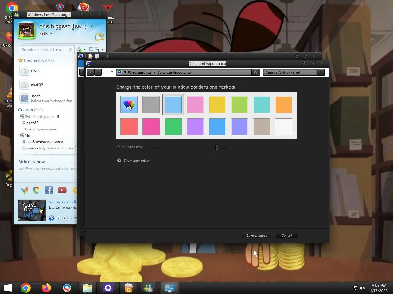Select the purple violet color swatch
This screenshot has width=393, height=294.
pos(195,127)
